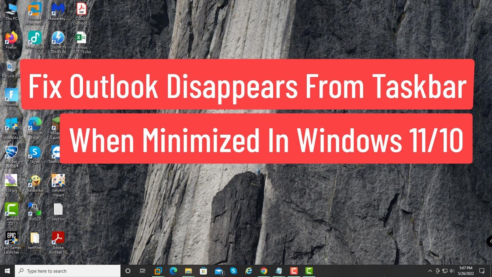Launch WinSCP desktop shortcut
The image size is (492, 277).
click(x=35, y=212)
